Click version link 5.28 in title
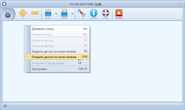Screen dimensions: 185x110 [x=98, y=4]
